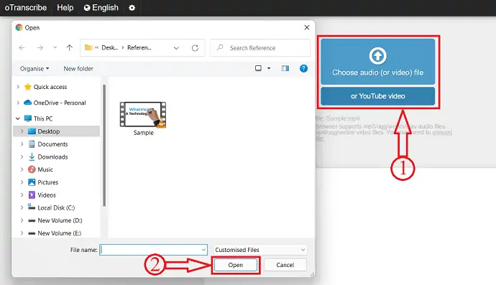Go forward using the forward arrow

(x=40, y=47)
